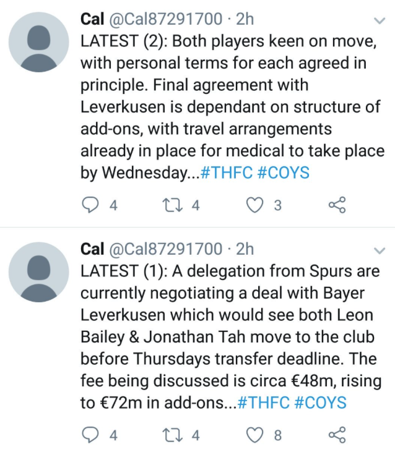Retweet the LATEST (2) tweet
395x455 pixels.
[172, 205]
